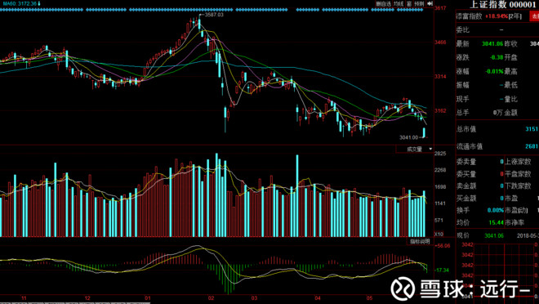Image resolution: width=539 pixels, height=304 pixels.
Task: Click the 3587.03 peak price marker
Action: pyautogui.click(x=214, y=15)
